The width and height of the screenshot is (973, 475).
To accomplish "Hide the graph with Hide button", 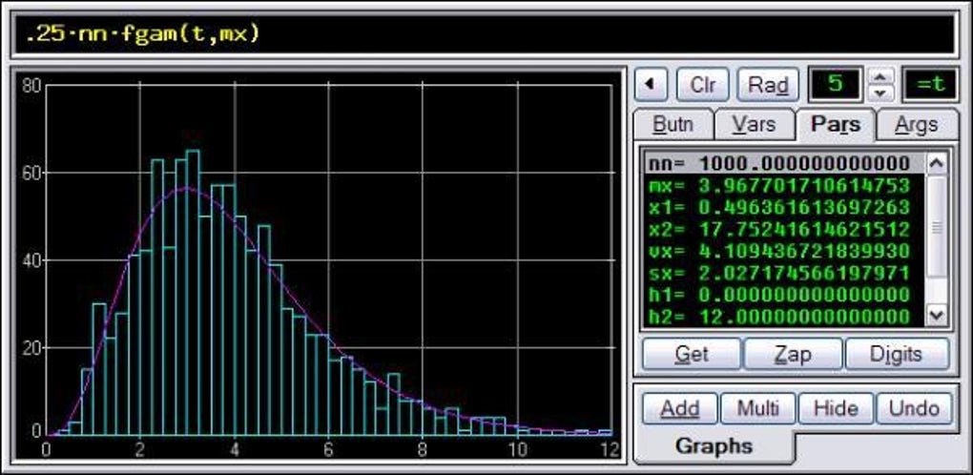I will (x=836, y=408).
